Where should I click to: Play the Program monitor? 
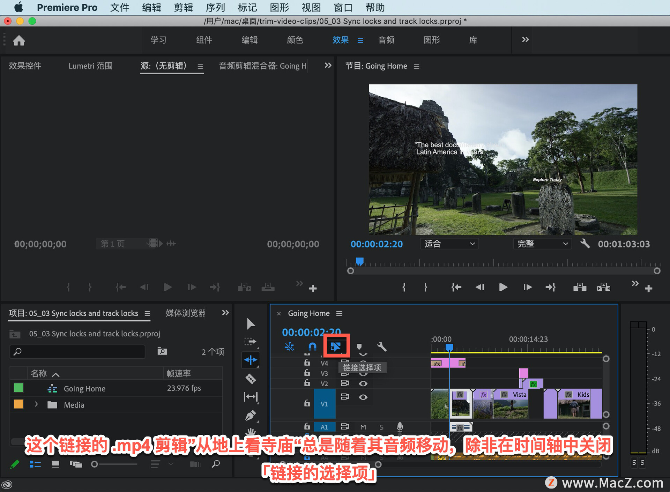coord(503,287)
